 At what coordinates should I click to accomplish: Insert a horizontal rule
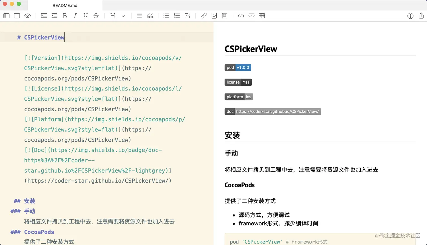140,16
